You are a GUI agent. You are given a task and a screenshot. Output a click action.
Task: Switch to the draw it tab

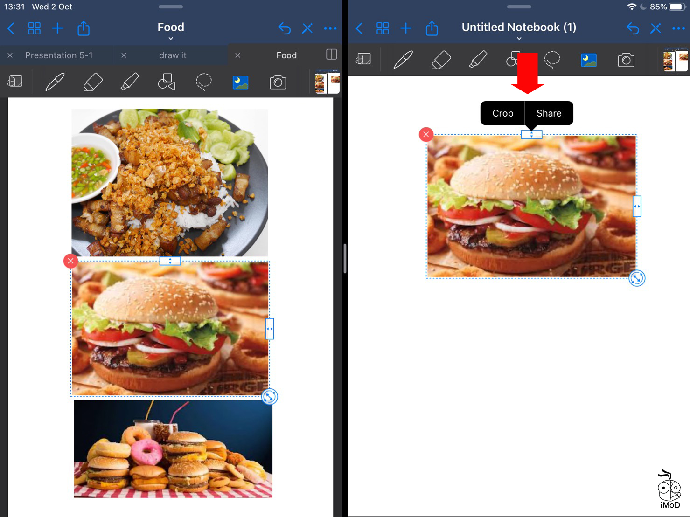(172, 55)
